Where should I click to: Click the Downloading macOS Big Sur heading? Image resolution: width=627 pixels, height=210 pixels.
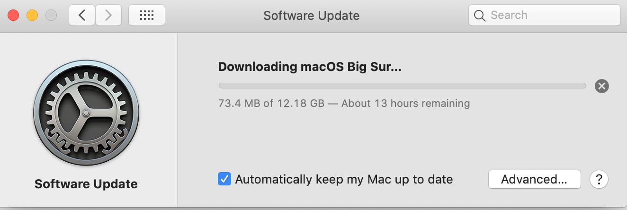[310, 67]
